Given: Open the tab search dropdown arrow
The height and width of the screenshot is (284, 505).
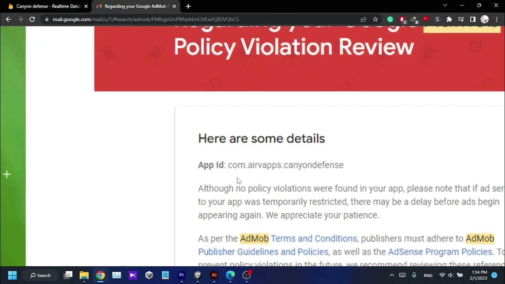Looking at the screenshot, I should coord(445,6).
